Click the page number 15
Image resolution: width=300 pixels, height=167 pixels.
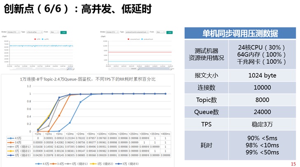293,164
